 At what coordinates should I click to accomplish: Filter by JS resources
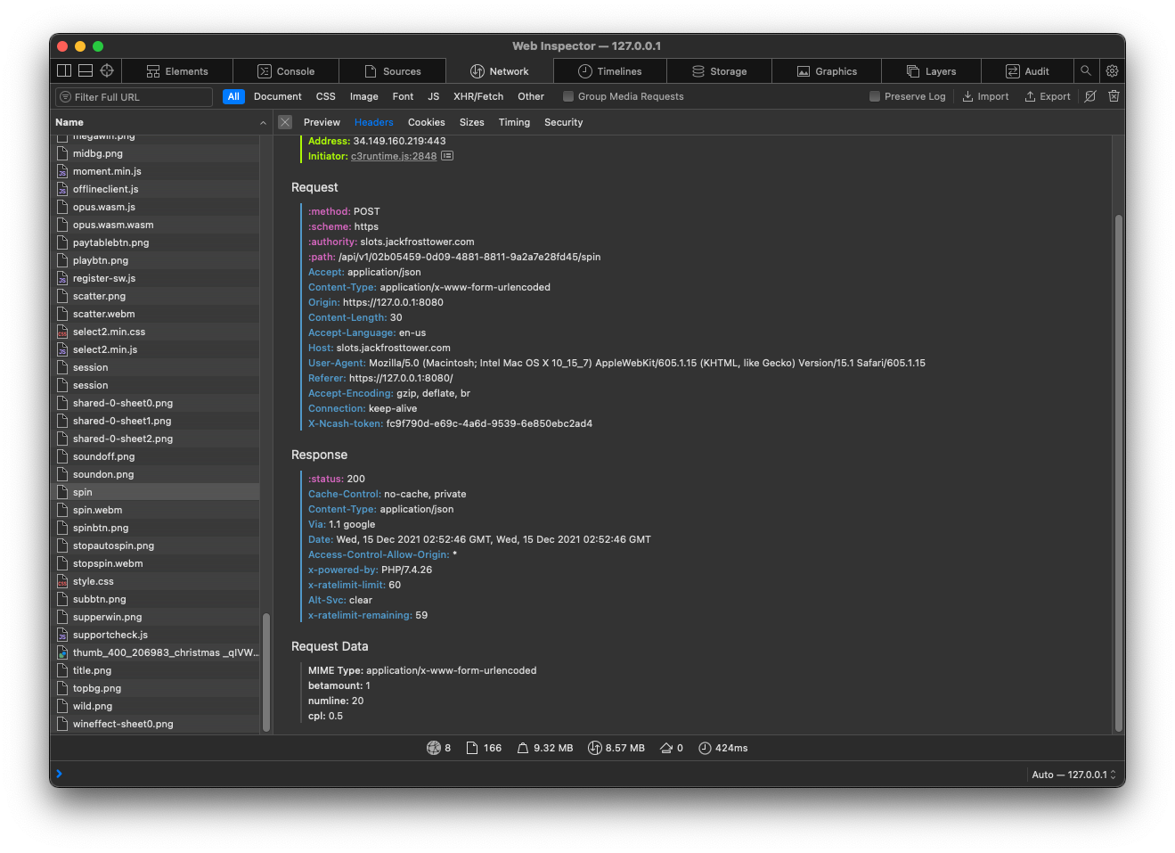click(434, 96)
